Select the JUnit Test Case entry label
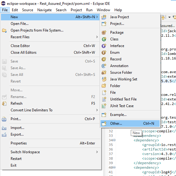 (x=122, y=106)
